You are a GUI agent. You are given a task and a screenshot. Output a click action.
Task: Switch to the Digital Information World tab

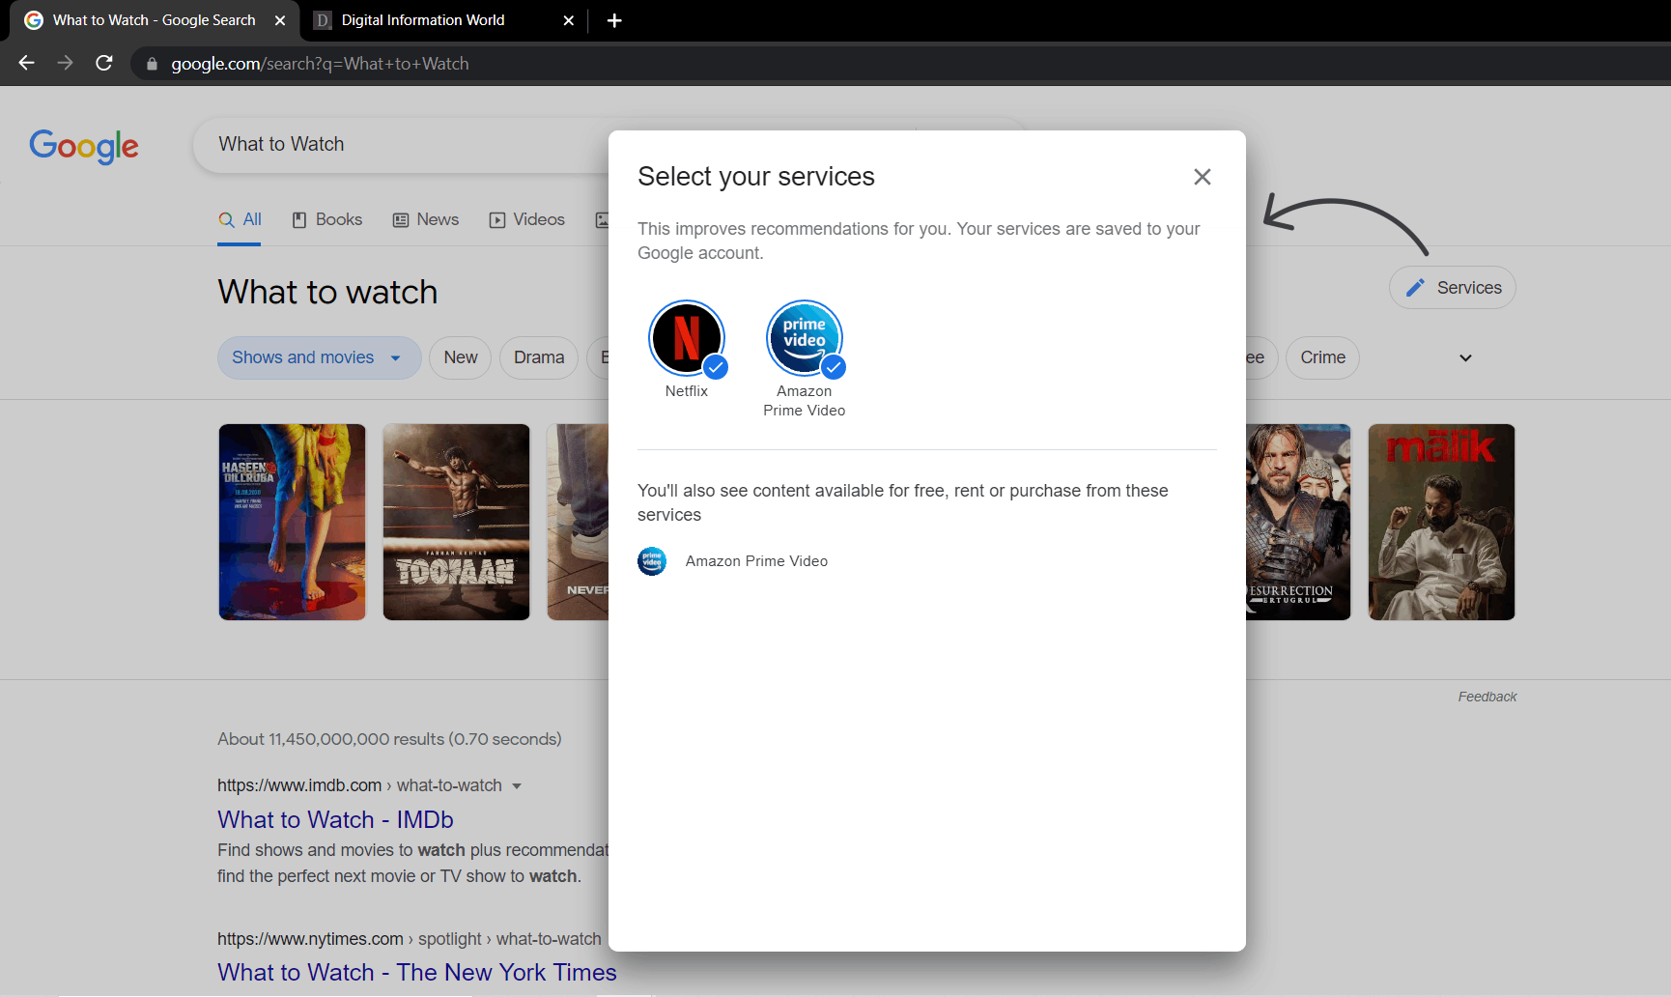(422, 19)
